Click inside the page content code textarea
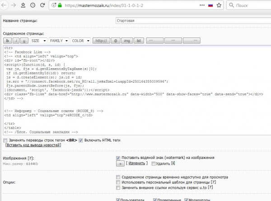This screenshot has height=201, width=271. point(137,90)
